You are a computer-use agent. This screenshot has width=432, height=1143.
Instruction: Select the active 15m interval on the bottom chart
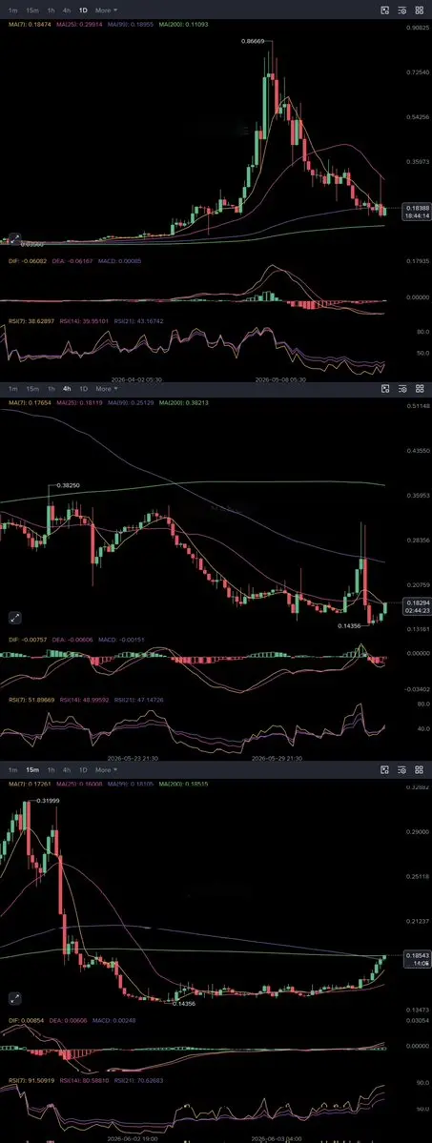pos(32,770)
